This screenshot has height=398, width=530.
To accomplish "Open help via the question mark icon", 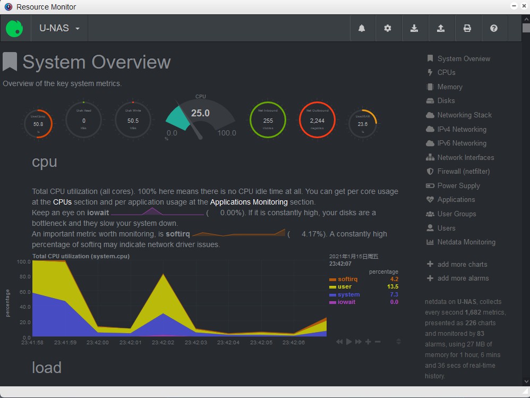I will click(494, 28).
